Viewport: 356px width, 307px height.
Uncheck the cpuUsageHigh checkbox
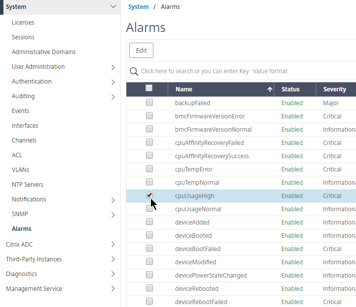149,195
